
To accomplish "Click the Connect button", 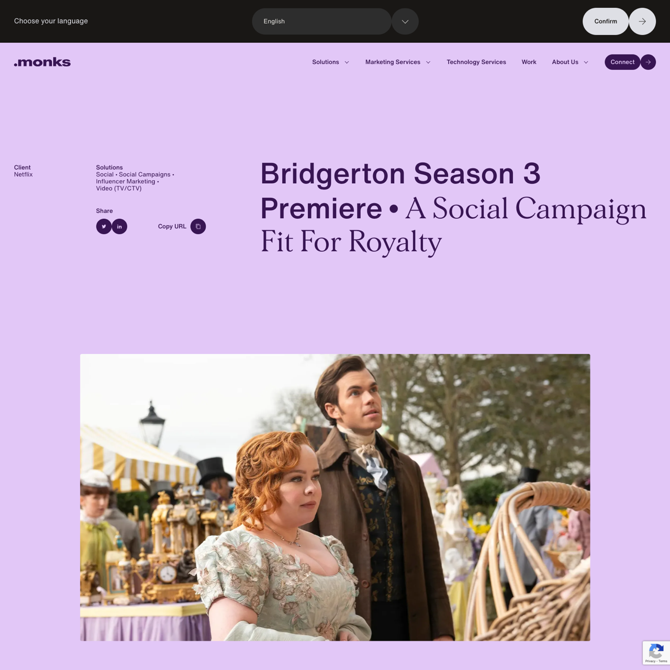I will pyautogui.click(x=622, y=62).
